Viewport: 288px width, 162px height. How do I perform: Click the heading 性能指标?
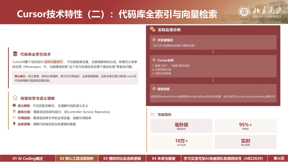point(165,115)
